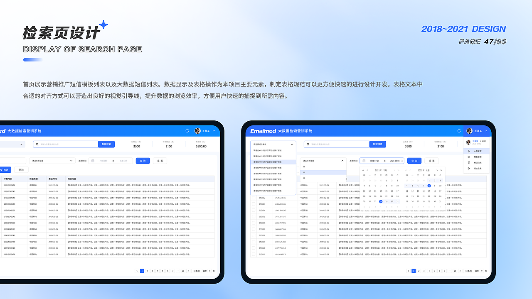Choose highlighted 中 option in 关键度 list
Image resolution: width=532 pixels, height=299 pixels.
coord(323,172)
